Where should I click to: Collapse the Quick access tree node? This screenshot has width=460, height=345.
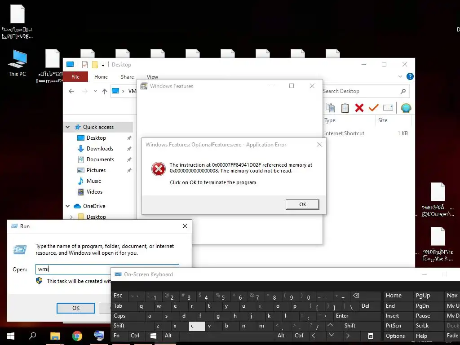coord(68,127)
